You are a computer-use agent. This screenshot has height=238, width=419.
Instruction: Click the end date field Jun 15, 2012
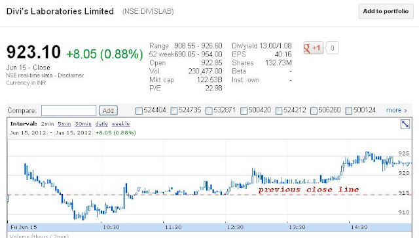[73, 133]
